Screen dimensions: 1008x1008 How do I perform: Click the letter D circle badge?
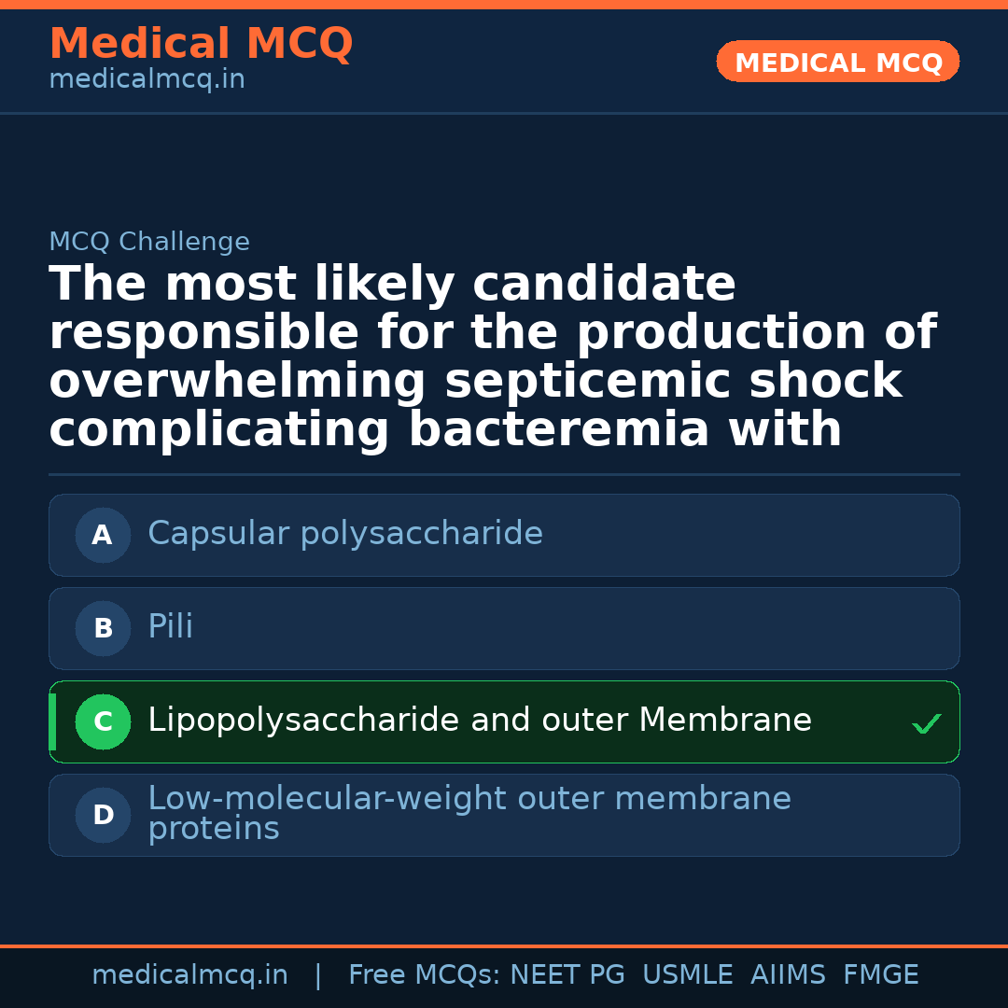click(x=103, y=815)
